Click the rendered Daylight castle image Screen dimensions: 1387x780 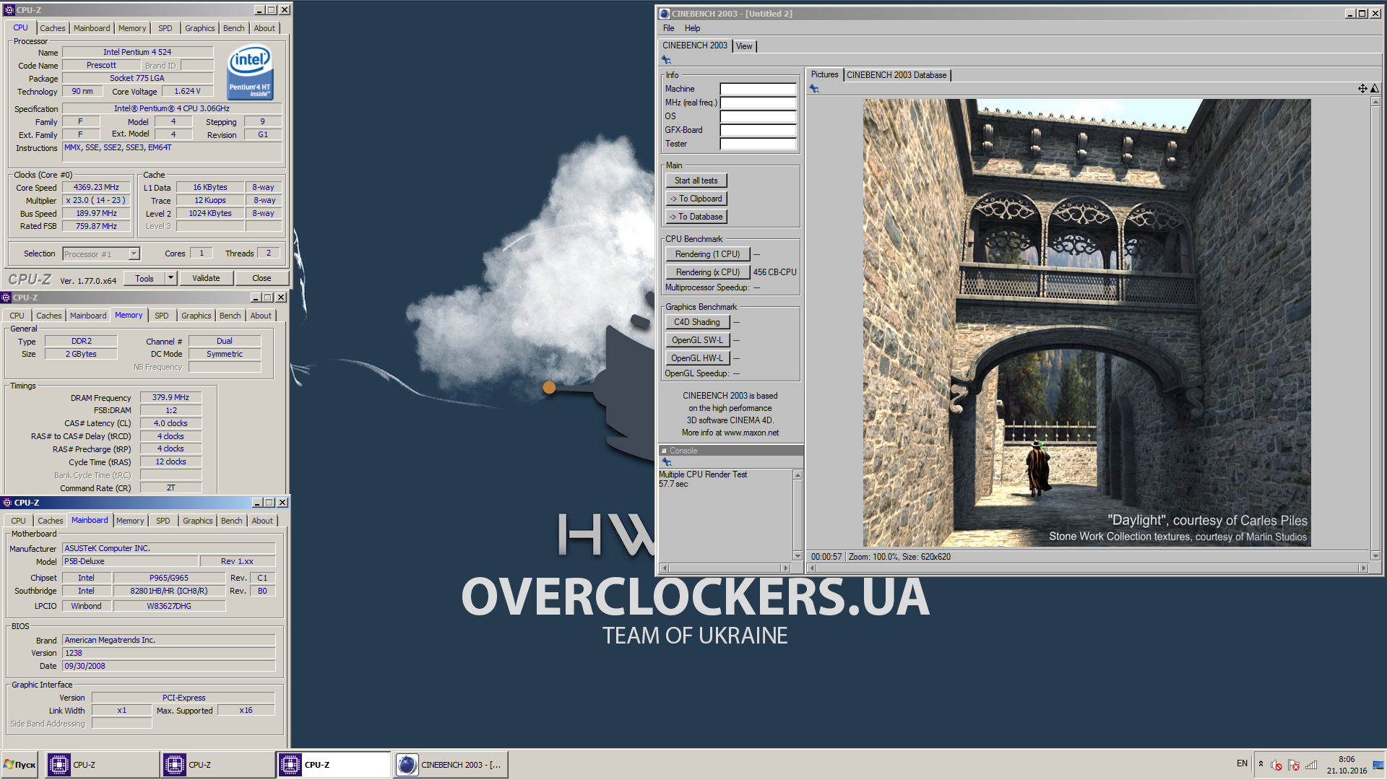tap(1086, 323)
